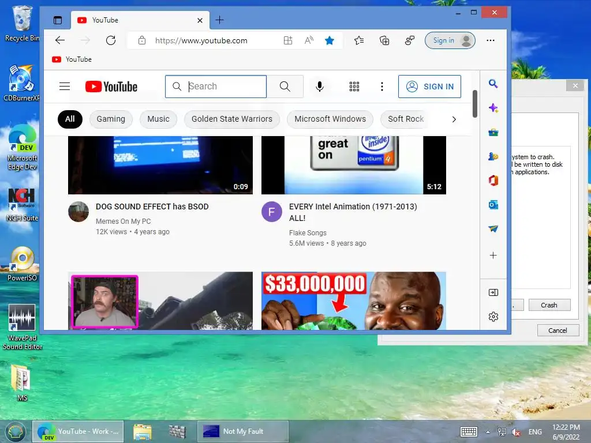
Task: Play the $33,000,000 video thumbnail
Action: pyautogui.click(x=354, y=301)
